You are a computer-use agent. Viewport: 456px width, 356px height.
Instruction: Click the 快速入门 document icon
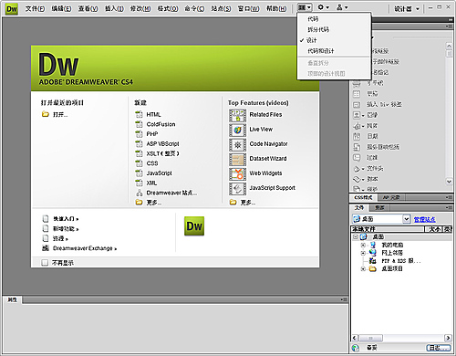click(46, 219)
